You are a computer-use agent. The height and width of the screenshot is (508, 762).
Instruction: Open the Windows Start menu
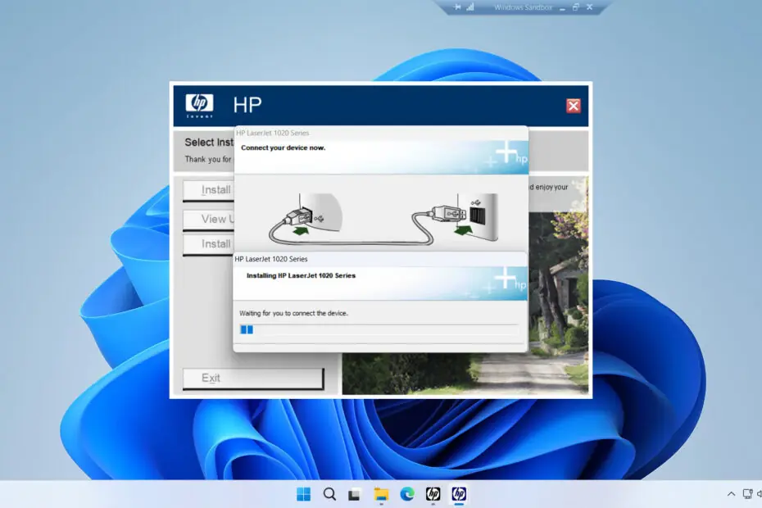pyautogui.click(x=303, y=494)
